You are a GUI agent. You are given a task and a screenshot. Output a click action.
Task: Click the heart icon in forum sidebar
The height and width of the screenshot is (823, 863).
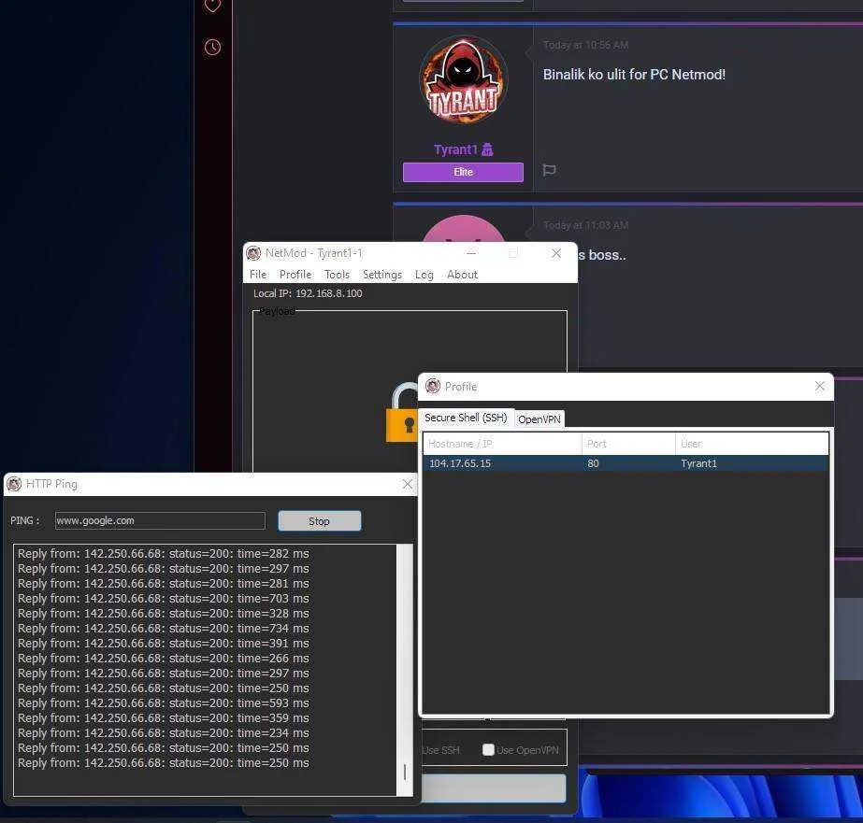(212, 6)
